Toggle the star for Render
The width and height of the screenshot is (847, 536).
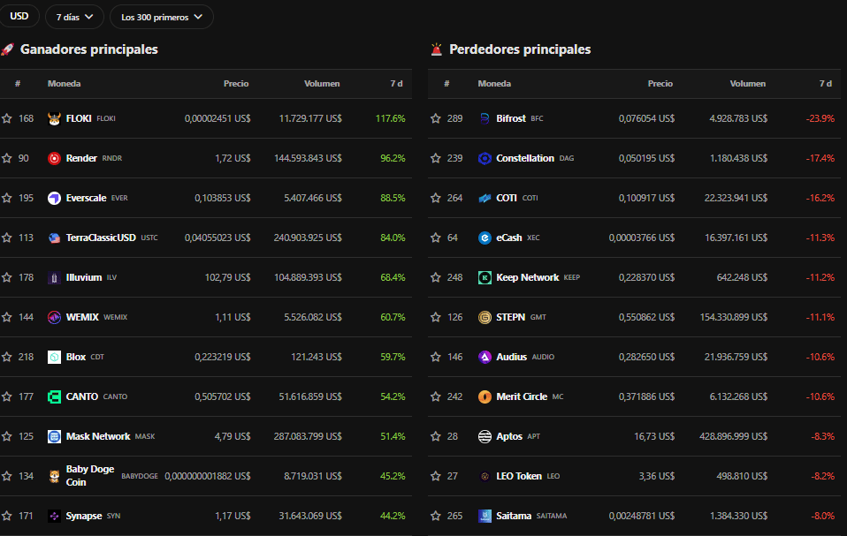tap(6, 158)
